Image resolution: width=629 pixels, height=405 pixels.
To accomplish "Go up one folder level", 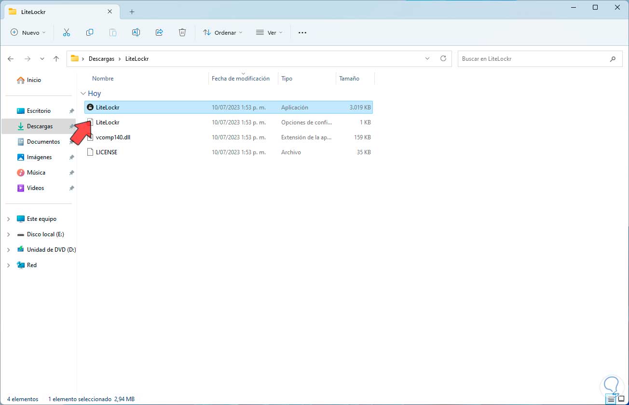I will (56, 59).
